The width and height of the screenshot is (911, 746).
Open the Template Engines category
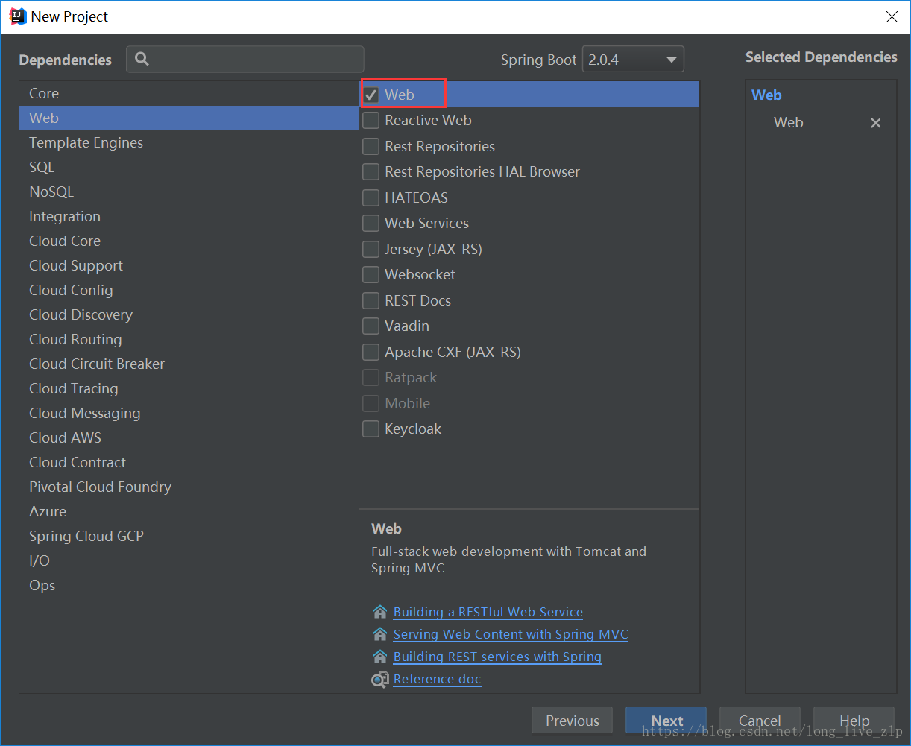pos(189,142)
